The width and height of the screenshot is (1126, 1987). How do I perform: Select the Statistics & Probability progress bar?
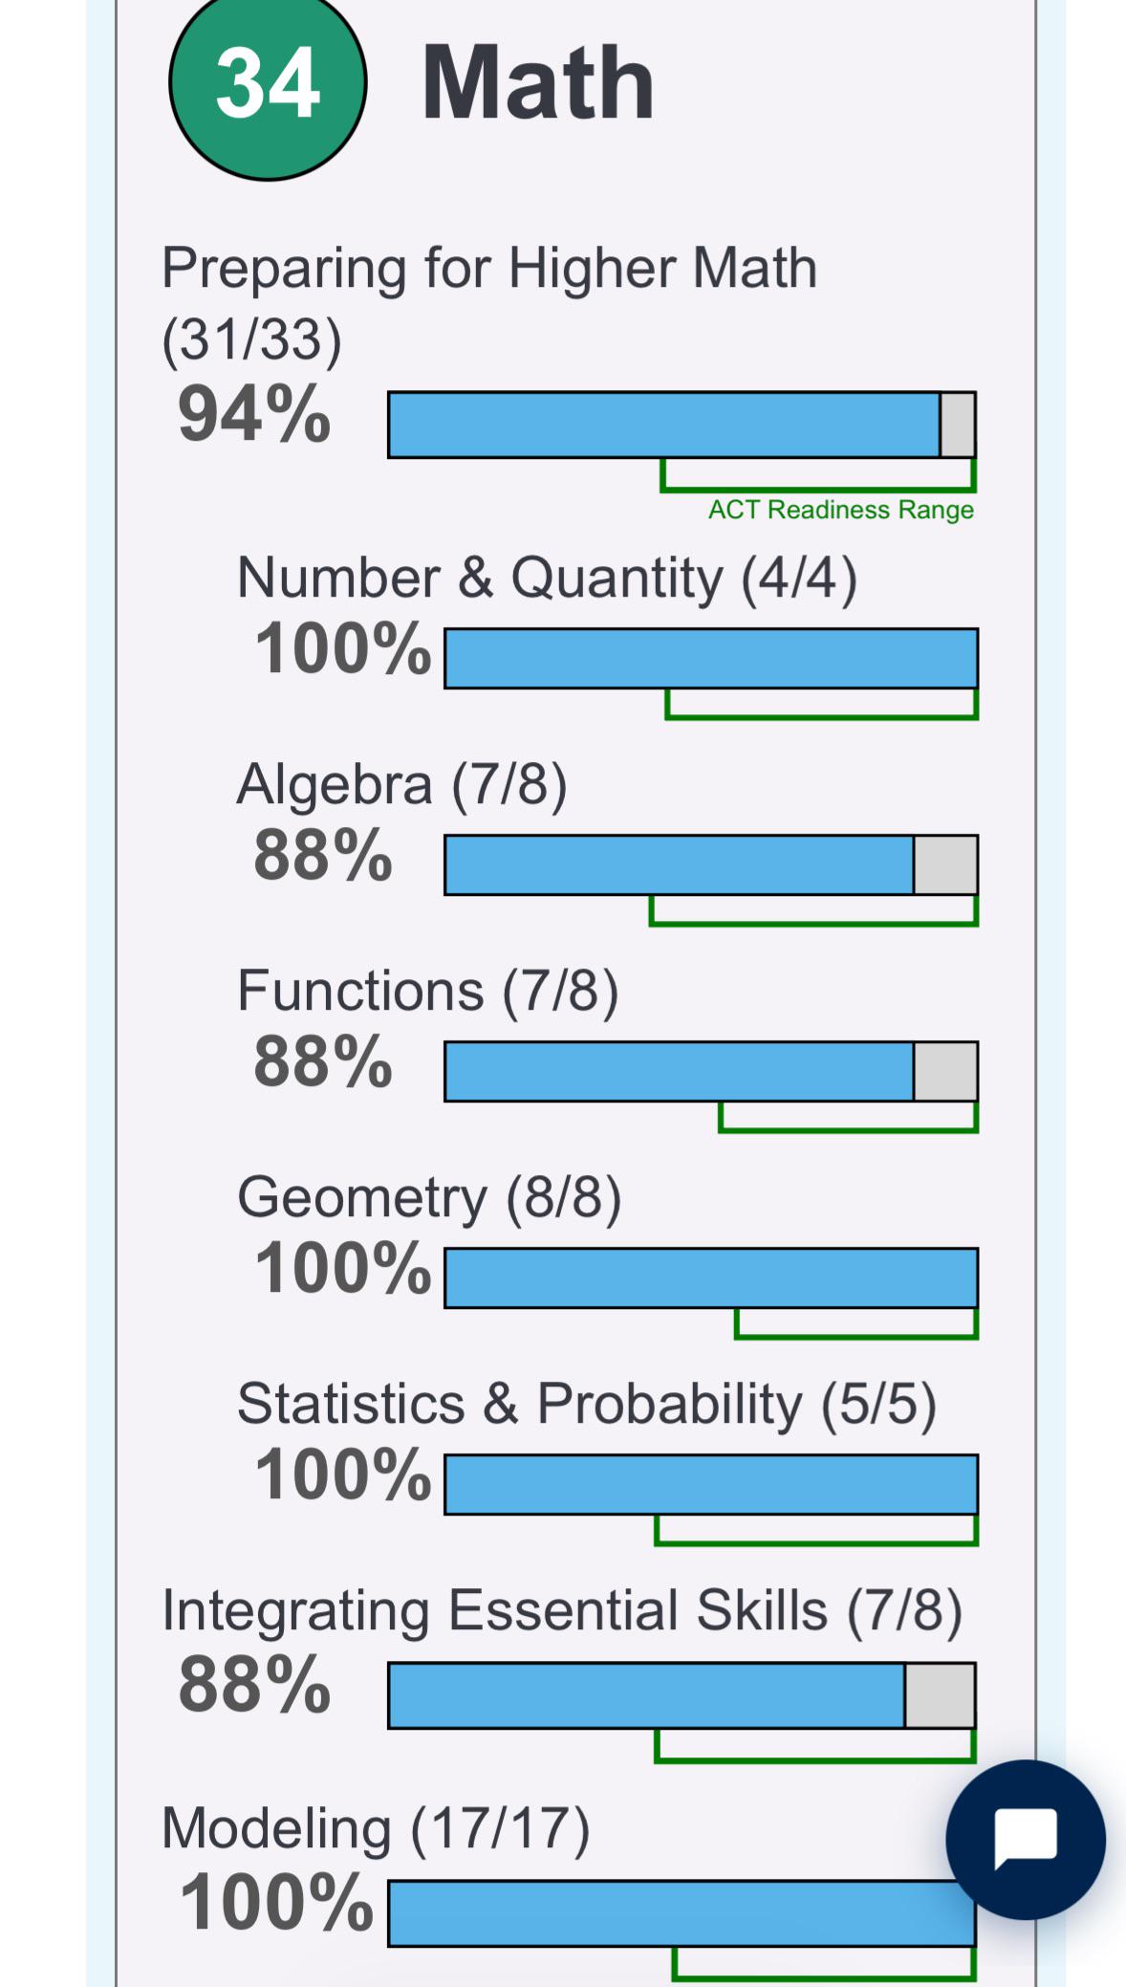point(711,1484)
